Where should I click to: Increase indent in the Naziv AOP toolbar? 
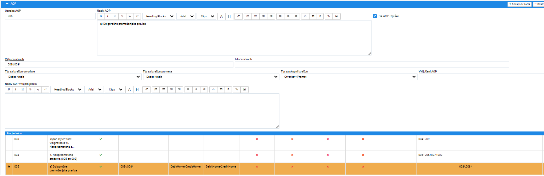click(x=271, y=16)
